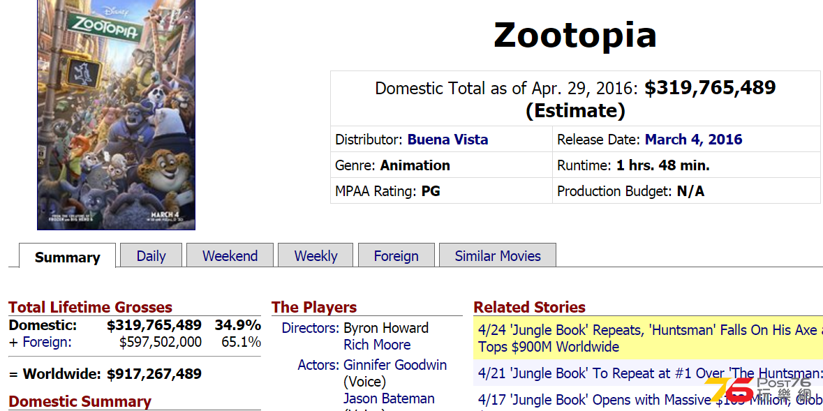The image size is (823, 411).
Task: Click the March 4, 2016 release date link
Action: (693, 140)
